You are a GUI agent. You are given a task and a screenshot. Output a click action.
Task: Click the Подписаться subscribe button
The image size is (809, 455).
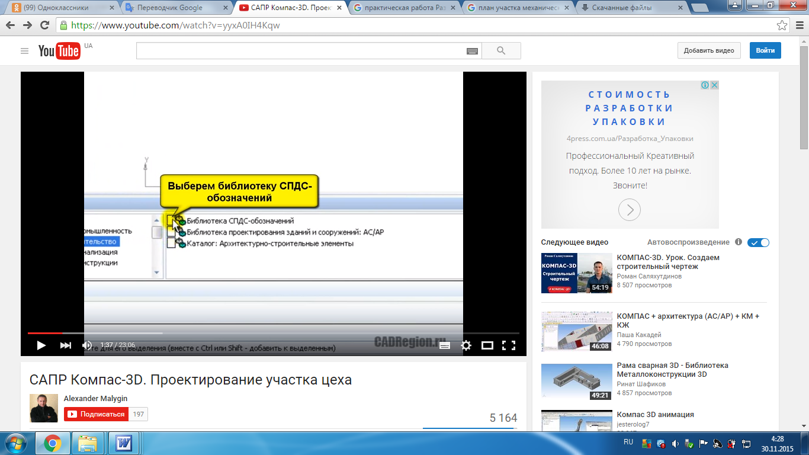[95, 414]
